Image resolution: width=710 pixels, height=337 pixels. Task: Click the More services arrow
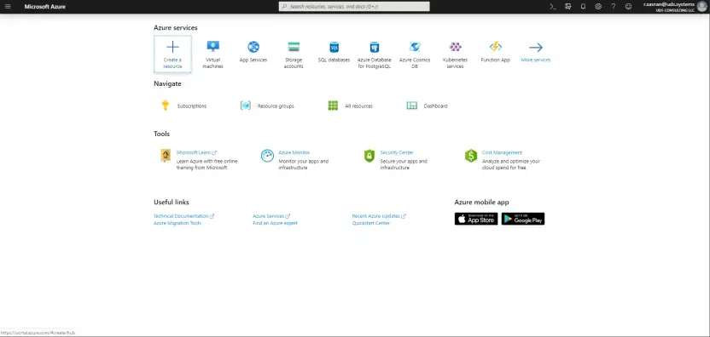(x=536, y=47)
